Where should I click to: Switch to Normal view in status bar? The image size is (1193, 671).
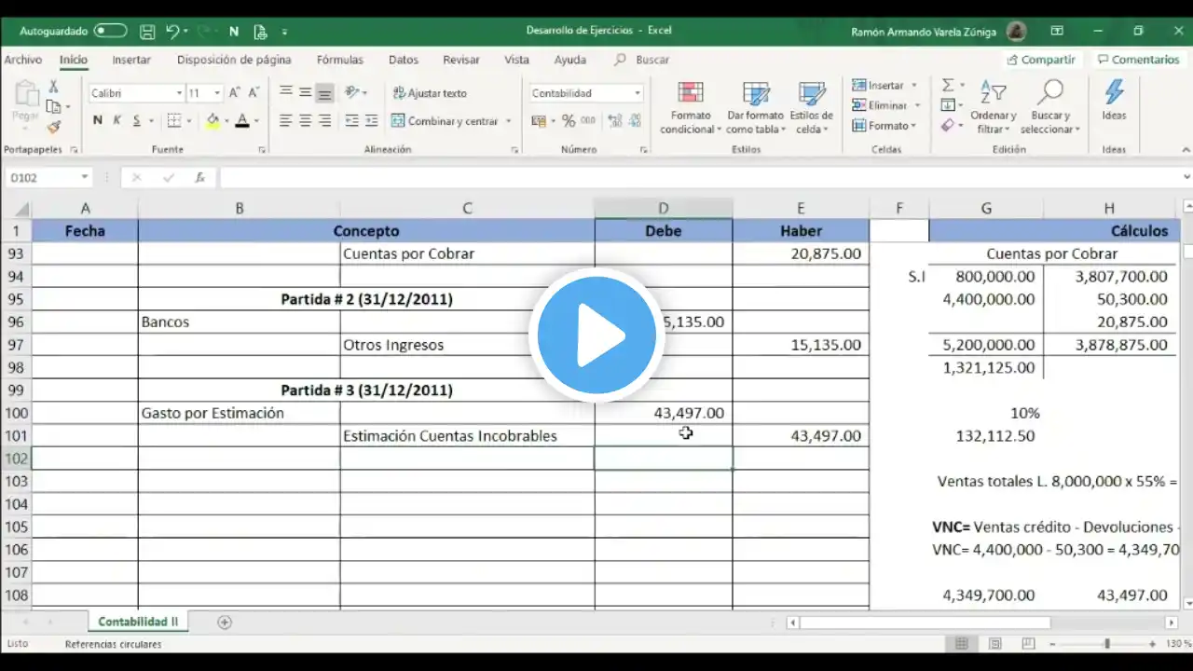(x=962, y=644)
